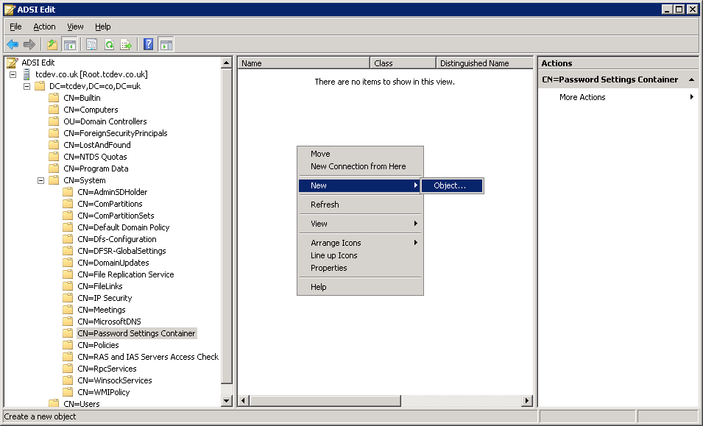Click the Name column header
The height and width of the screenshot is (426, 703).
[x=303, y=63]
